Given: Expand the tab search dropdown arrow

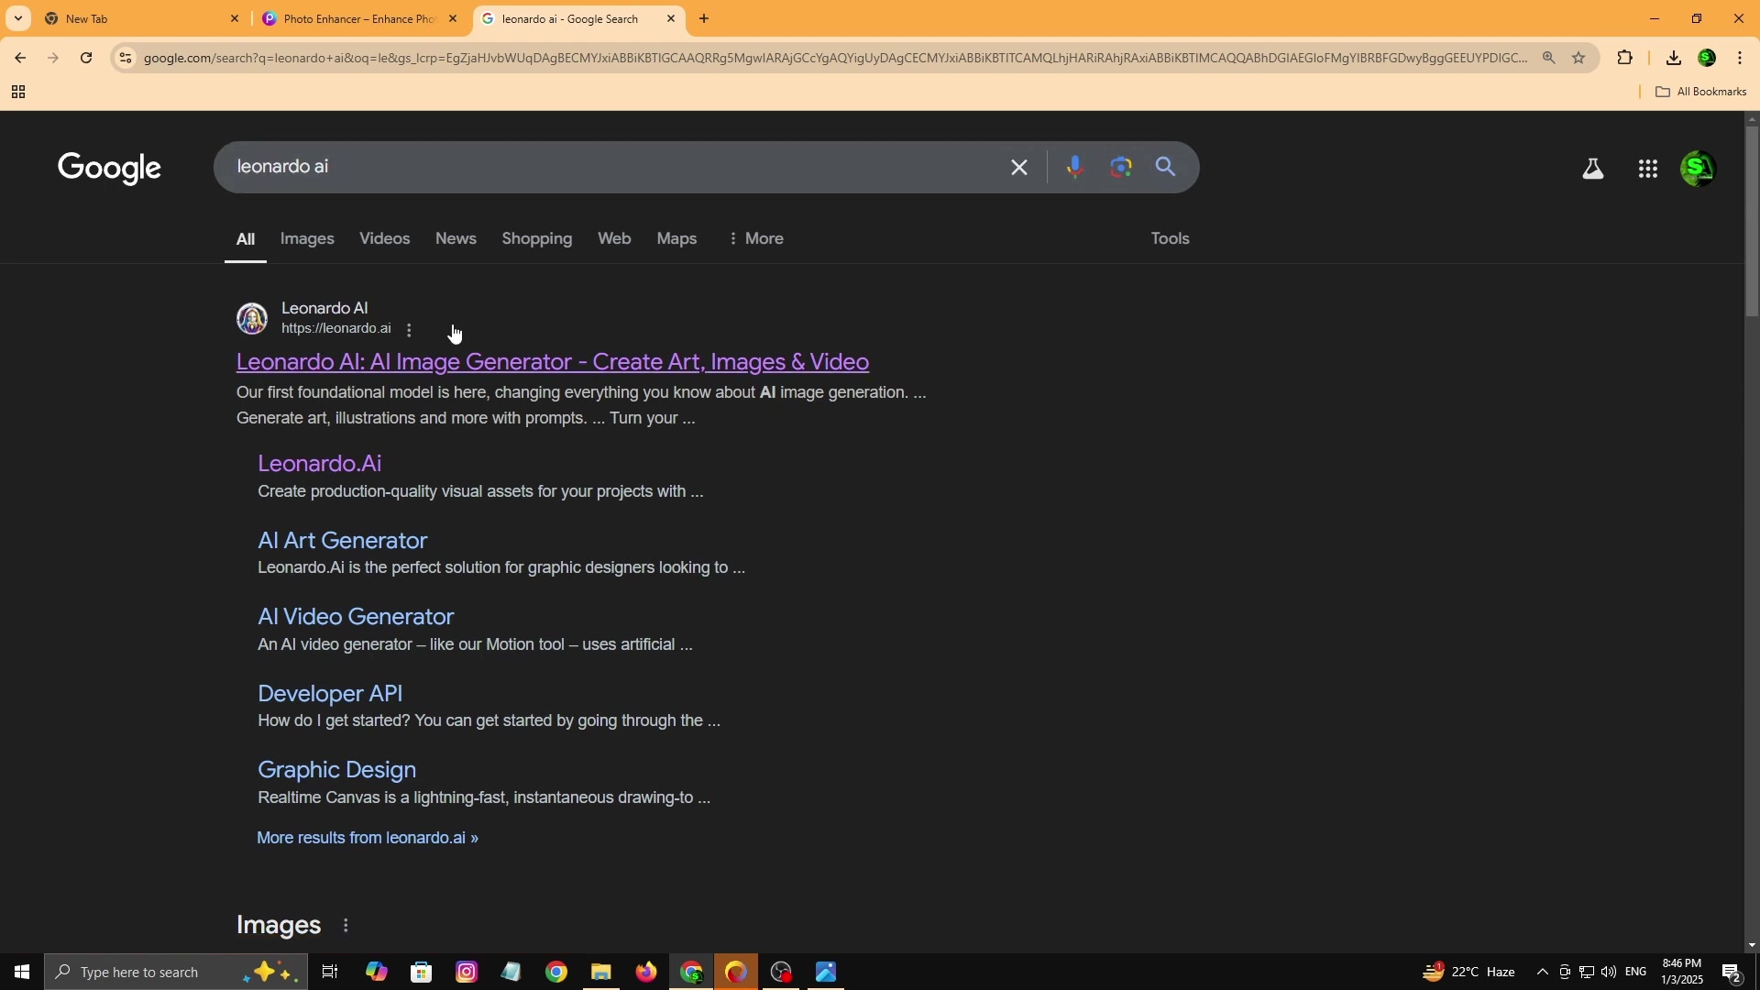Looking at the screenshot, I should point(17,18).
